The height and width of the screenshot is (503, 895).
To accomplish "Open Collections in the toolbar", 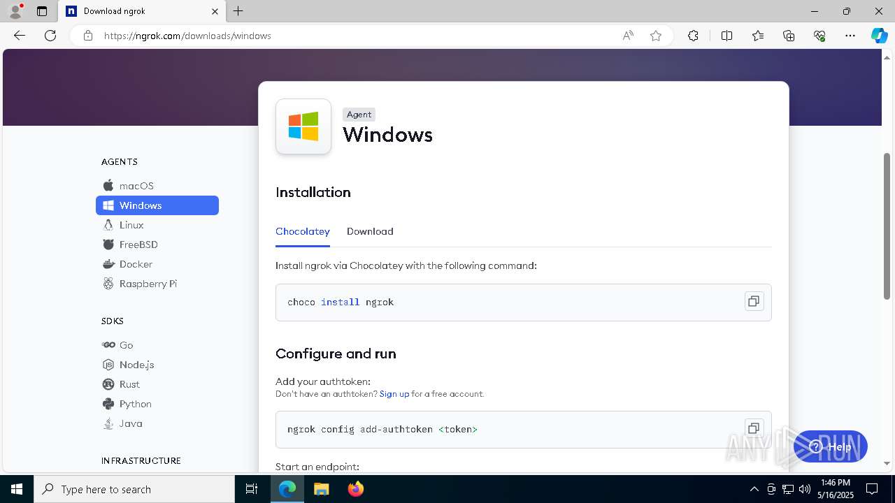I will [x=789, y=36].
